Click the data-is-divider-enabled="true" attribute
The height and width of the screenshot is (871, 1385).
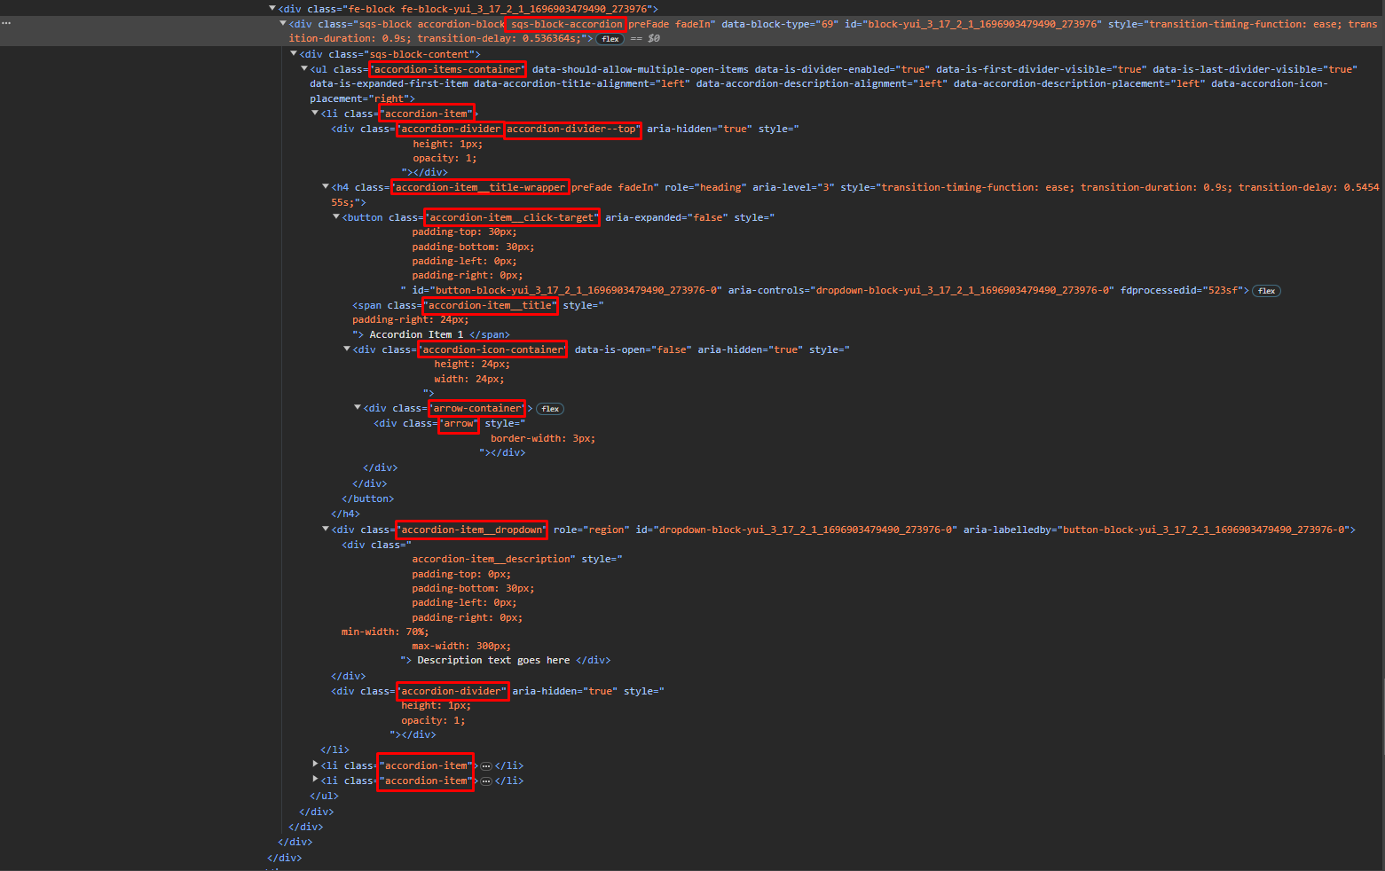pos(842,69)
